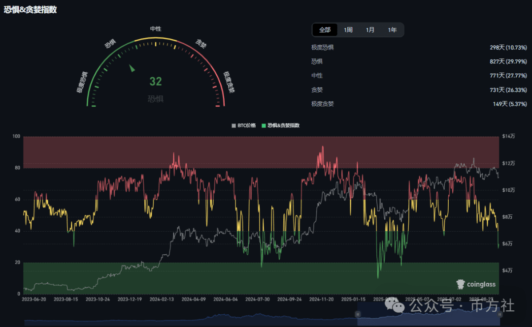Click the 2024-02-13 date axis label
The image size is (532, 327).
[162, 298]
